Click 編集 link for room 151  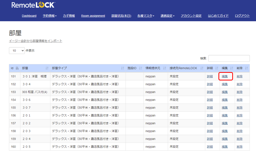(x=225, y=76)
